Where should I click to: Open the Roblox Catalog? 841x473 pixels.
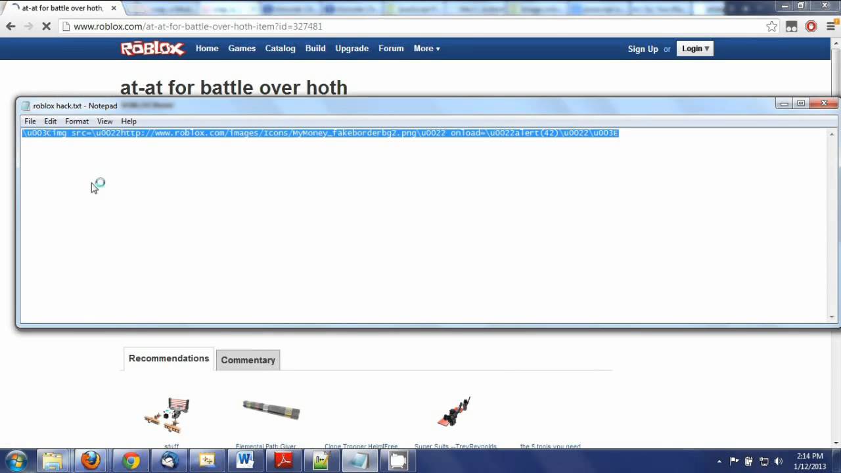click(281, 49)
